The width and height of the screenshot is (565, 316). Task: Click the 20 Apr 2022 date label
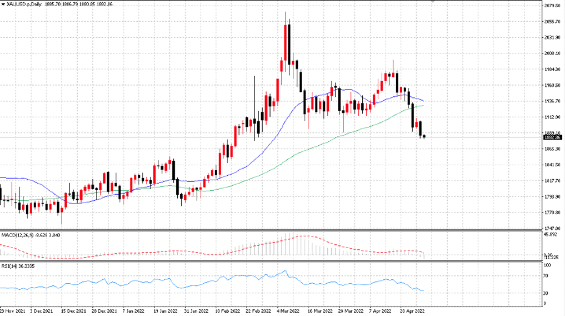click(412, 311)
